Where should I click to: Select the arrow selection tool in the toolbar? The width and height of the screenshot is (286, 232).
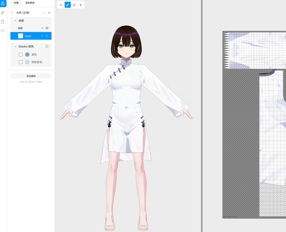coord(61,5)
